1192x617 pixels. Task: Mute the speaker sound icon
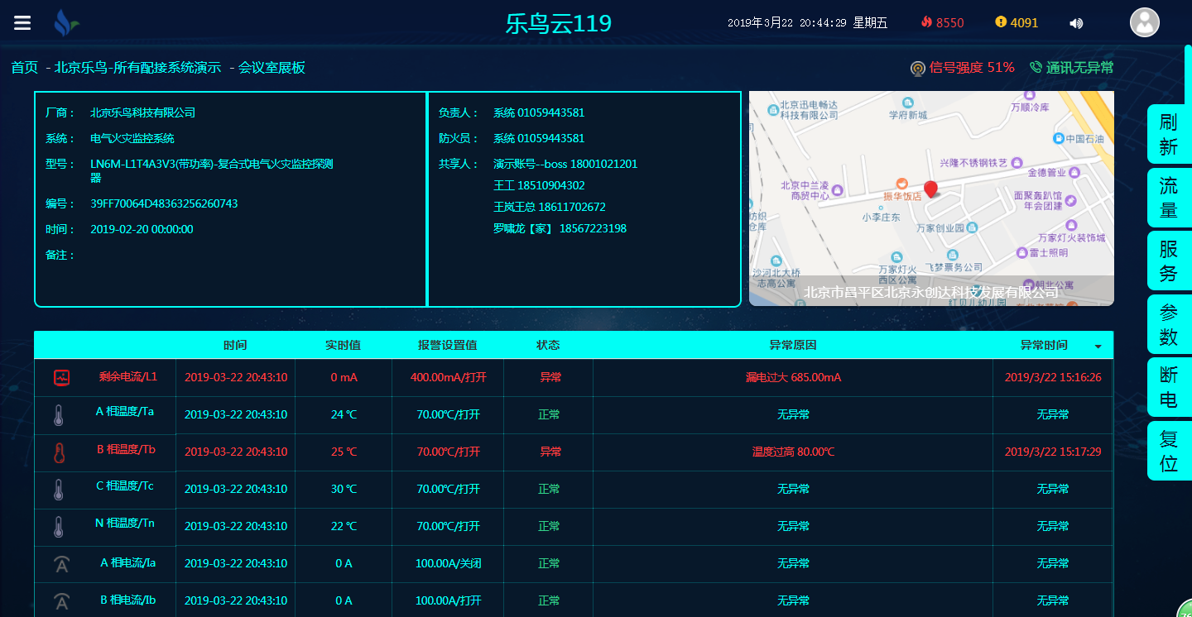[1076, 23]
